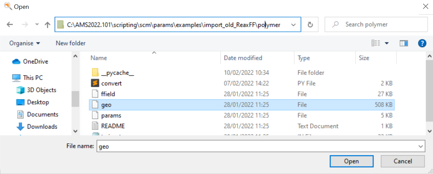Open the Organise menu
This screenshot has width=433, height=174.
pos(25,43)
